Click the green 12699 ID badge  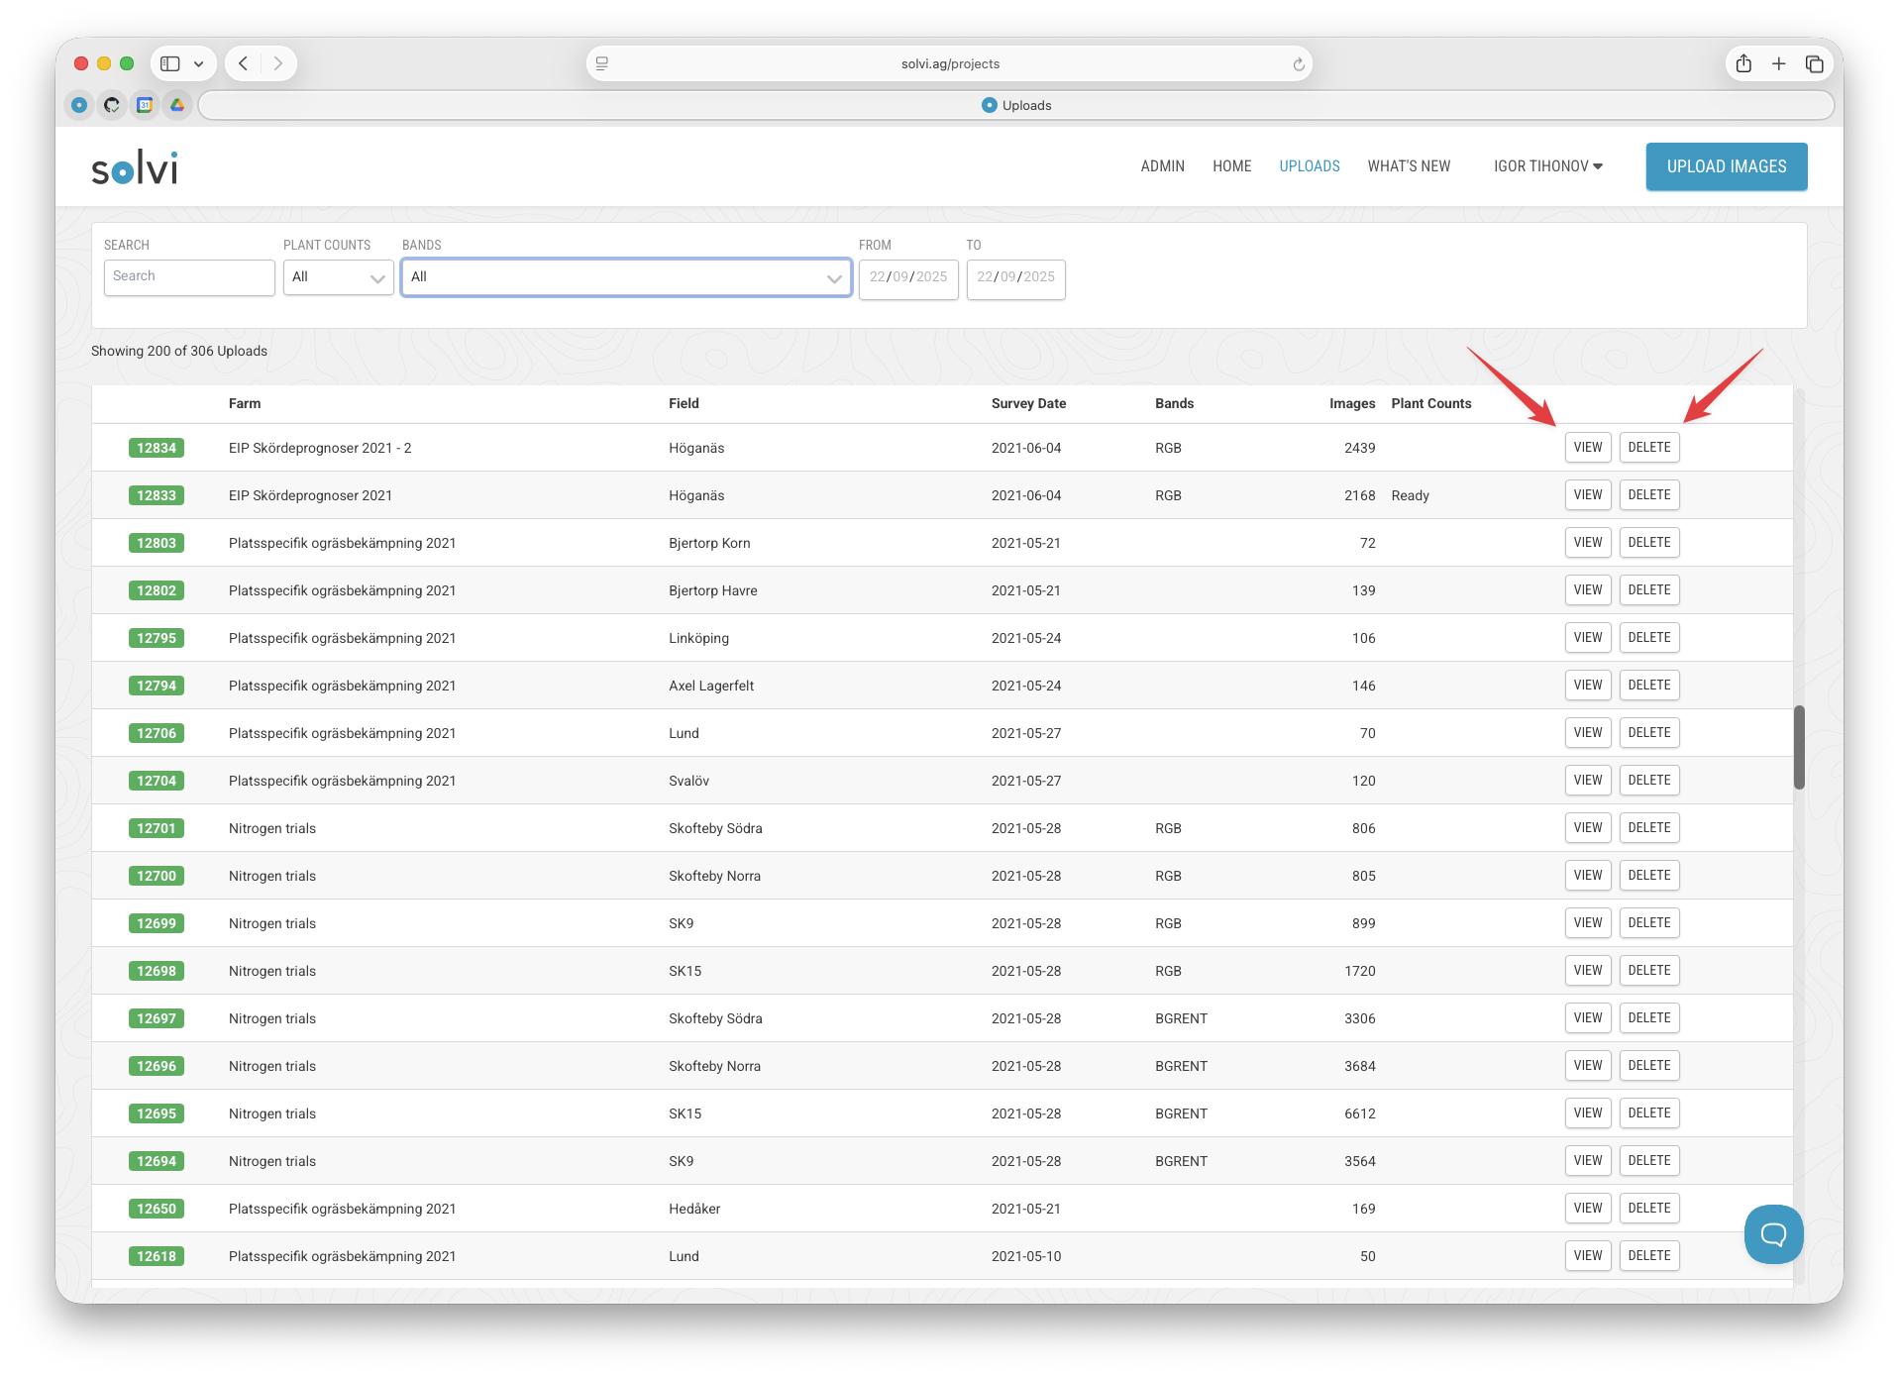157,923
